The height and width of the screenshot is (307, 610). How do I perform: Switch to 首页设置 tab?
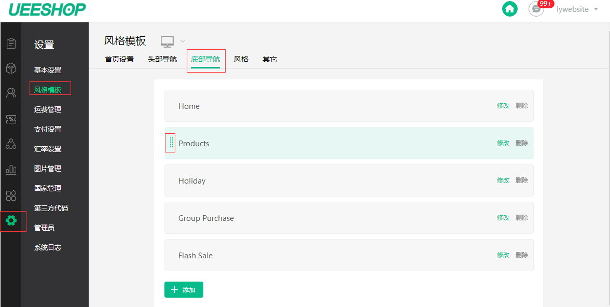click(119, 60)
